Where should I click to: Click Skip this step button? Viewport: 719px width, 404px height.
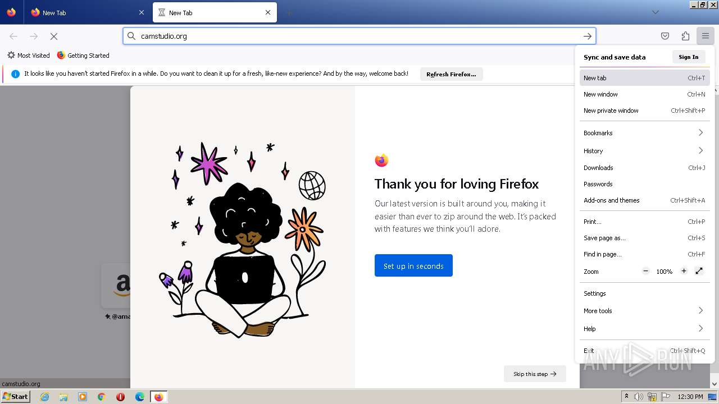pos(535,374)
